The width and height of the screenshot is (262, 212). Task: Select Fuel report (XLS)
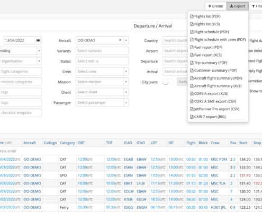pyautogui.click(x=206, y=55)
